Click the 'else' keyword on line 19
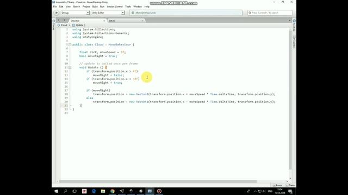Screen dimensions: 348x195 (x=90, y=98)
